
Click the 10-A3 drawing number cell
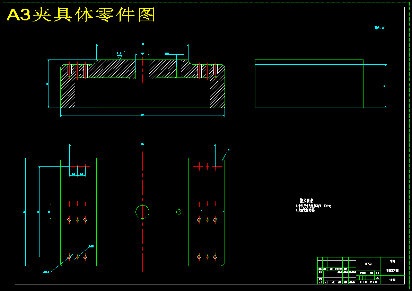click(392, 280)
